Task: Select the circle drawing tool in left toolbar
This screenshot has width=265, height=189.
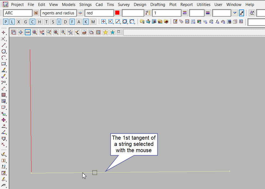Action: pyautogui.click(x=4, y=52)
